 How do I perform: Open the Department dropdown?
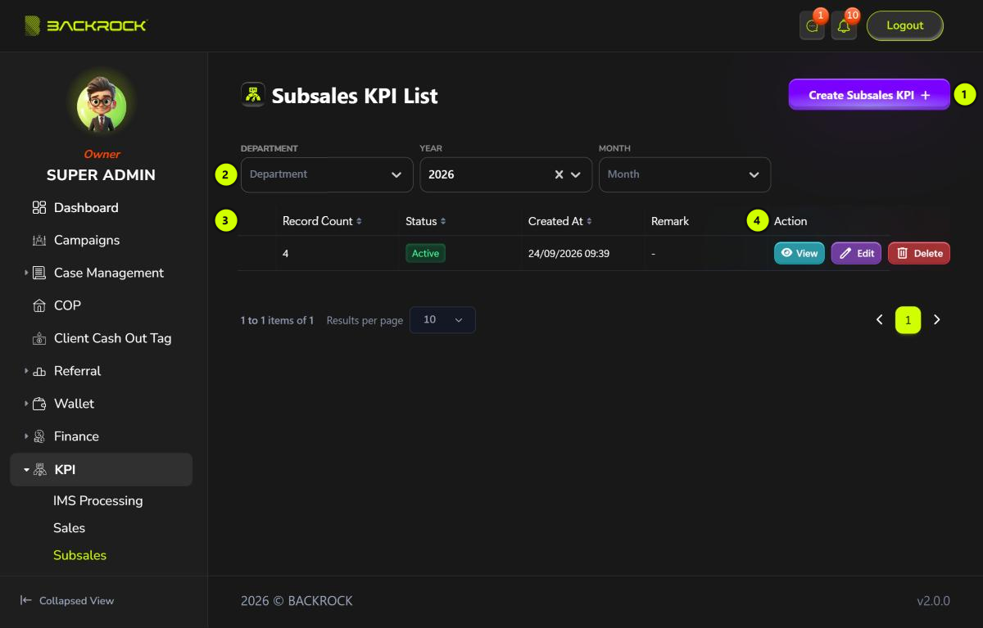[327, 174]
